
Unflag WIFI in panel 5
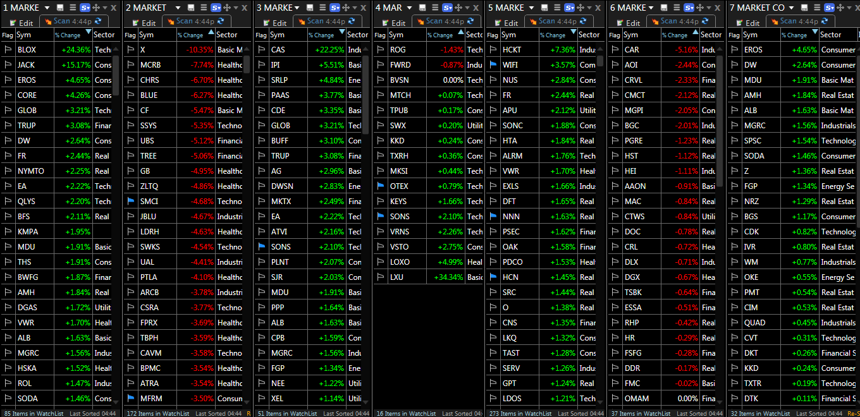(493, 64)
